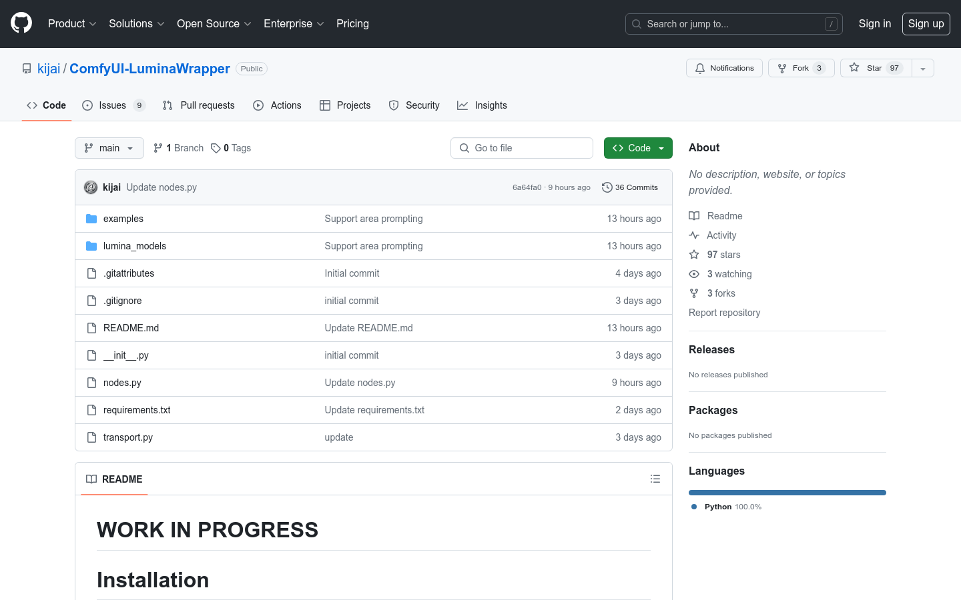
Task: Open the Security tab
Action: coord(414,105)
